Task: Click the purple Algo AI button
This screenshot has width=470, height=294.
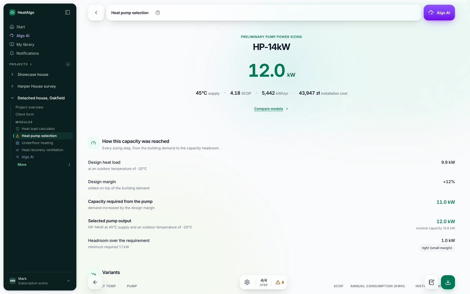Action: [x=439, y=13]
